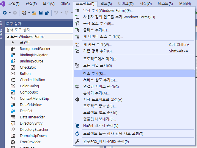This screenshot has height=148, width=197.
Task: Open the 파일(F) menu
Action: [x=14, y=4]
